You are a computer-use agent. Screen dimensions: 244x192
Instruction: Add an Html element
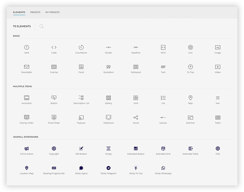coord(163,49)
